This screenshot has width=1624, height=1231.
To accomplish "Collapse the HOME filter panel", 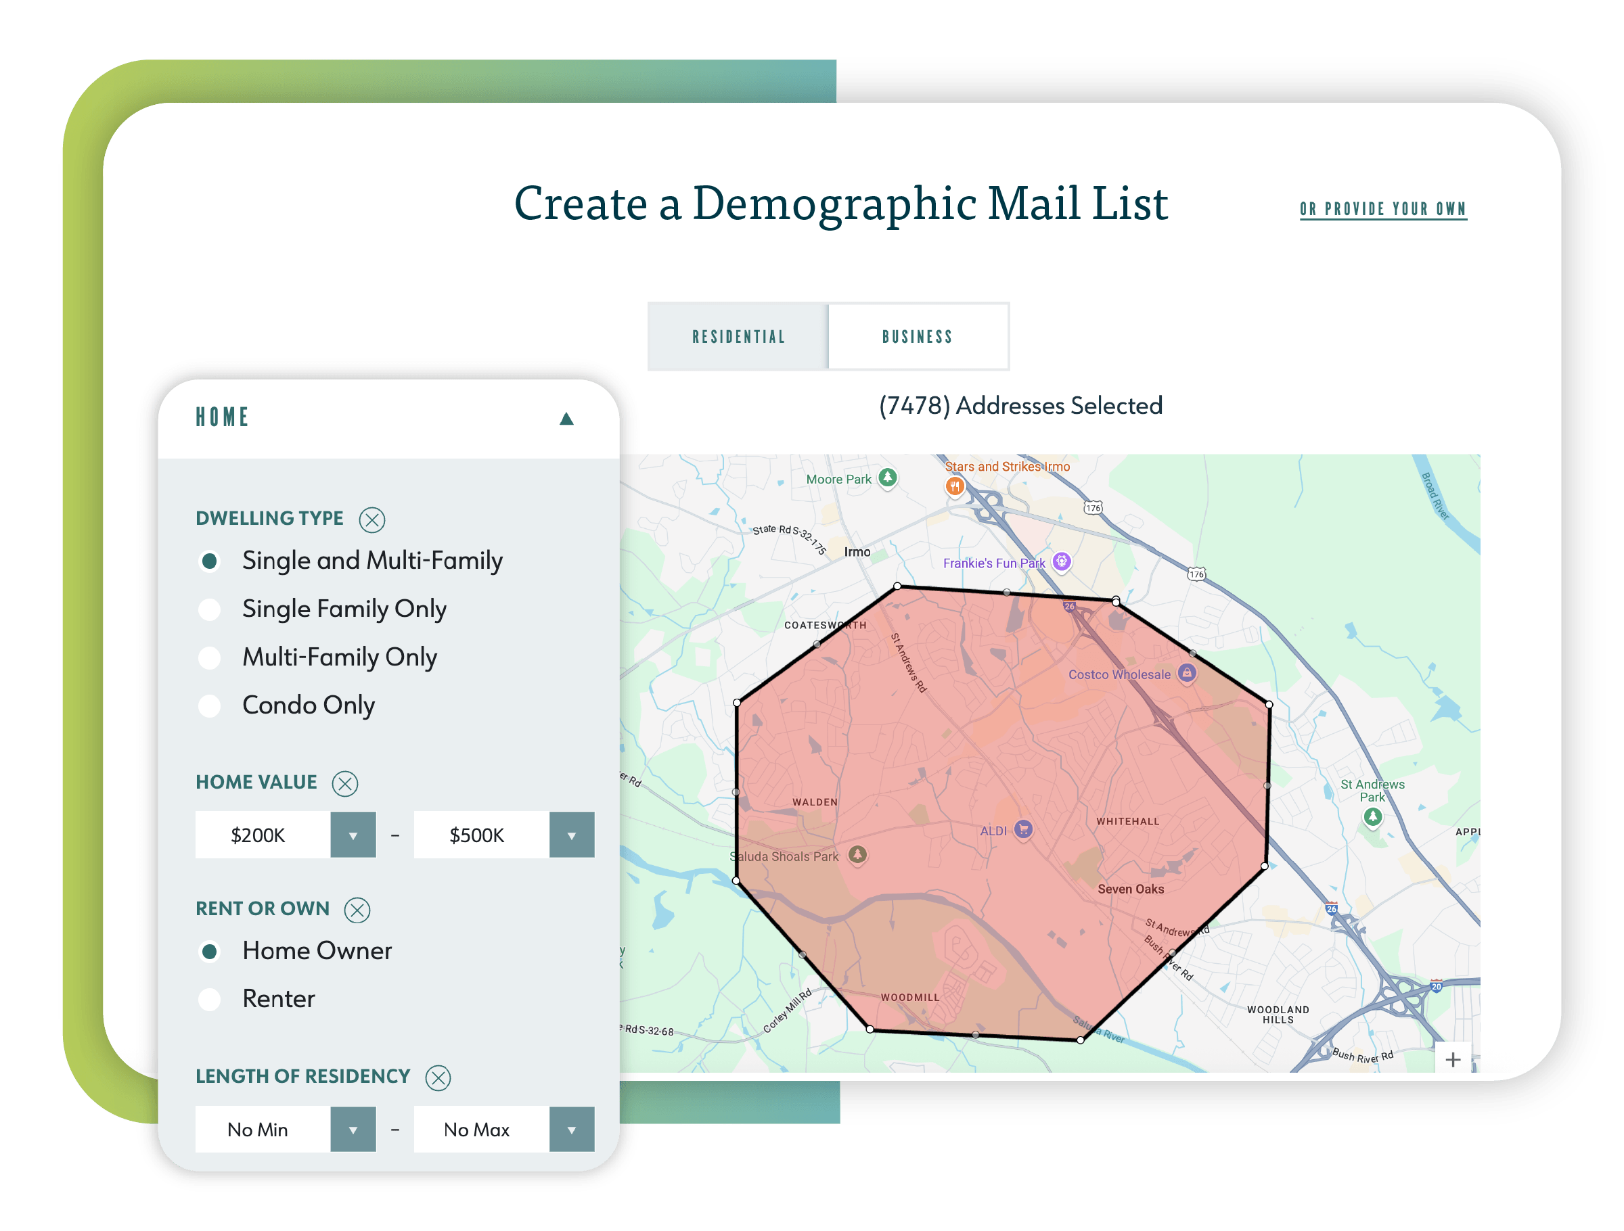I will pyautogui.click(x=566, y=419).
